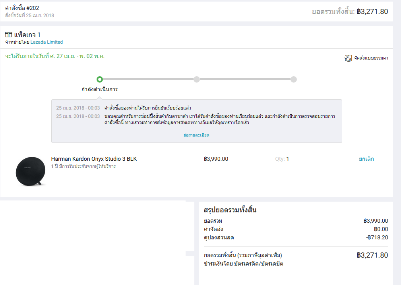401x285 pixels.
Task: Click the green estimated delivery date text
Action: (55, 56)
